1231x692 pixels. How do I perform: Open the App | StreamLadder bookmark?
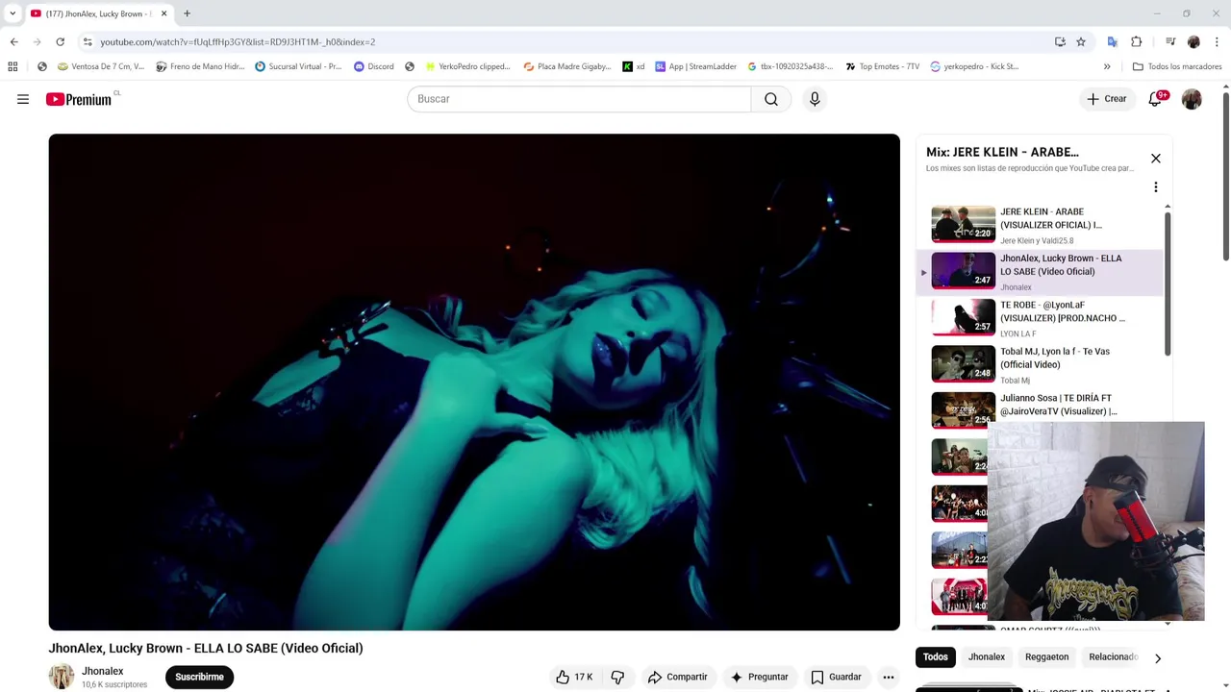[696, 66]
